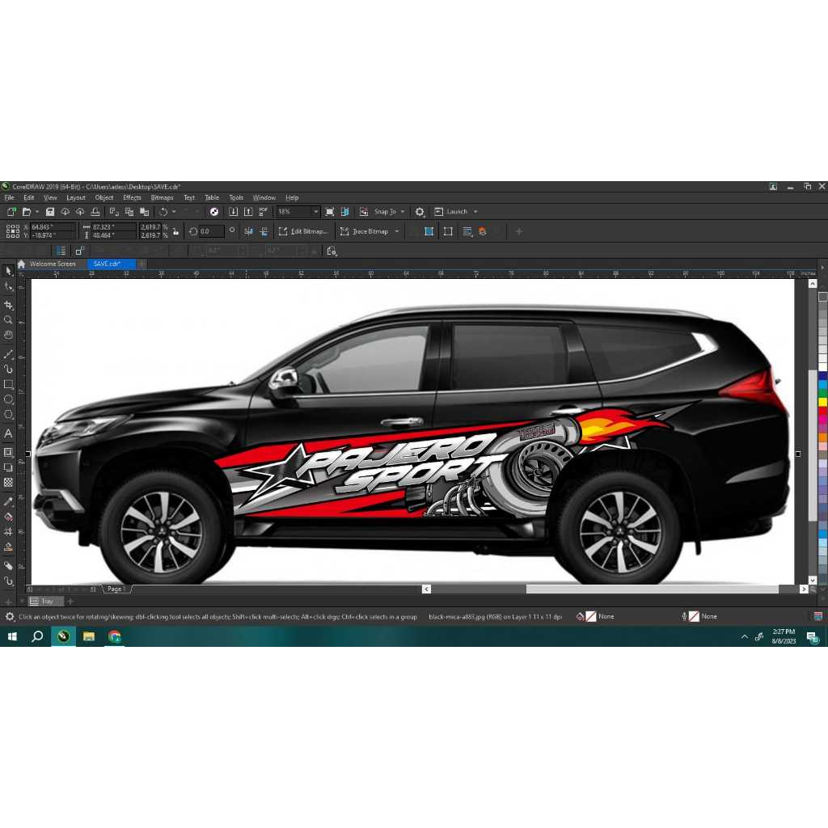Open the Bitmaps menu
The height and width of the screenshot is (828, 828).
coord(162,196)
